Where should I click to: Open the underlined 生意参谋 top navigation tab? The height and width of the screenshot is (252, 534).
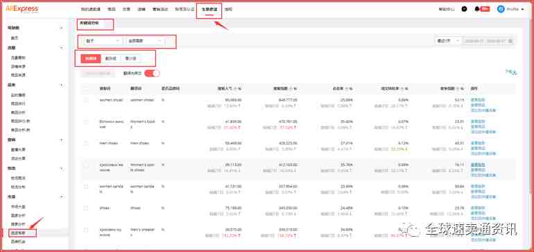209,10
